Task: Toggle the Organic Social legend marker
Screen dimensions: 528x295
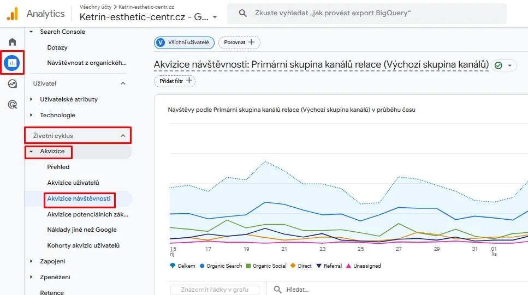Action: (248, 266)
